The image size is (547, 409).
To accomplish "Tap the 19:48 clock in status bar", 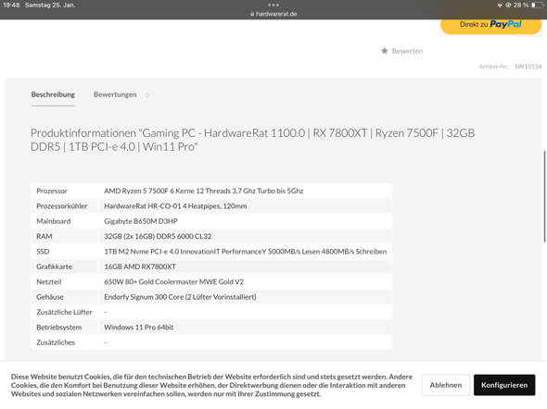I will point(11,6).
